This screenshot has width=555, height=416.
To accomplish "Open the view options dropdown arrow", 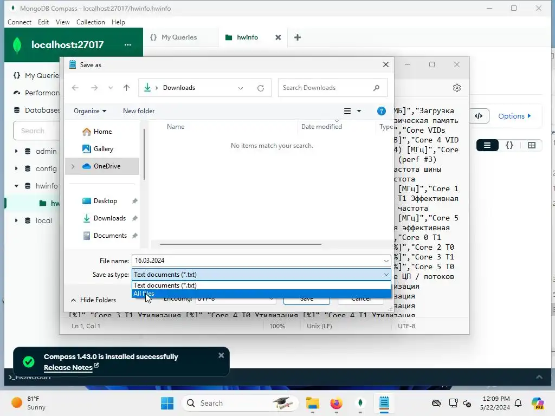I will point(359,111).
